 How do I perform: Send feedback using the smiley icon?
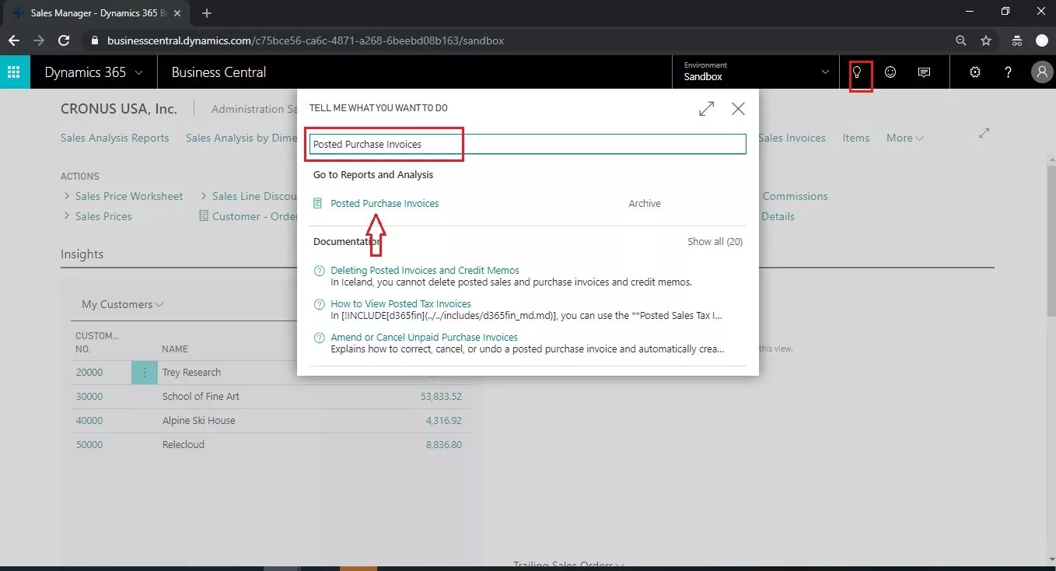(890, 72)
